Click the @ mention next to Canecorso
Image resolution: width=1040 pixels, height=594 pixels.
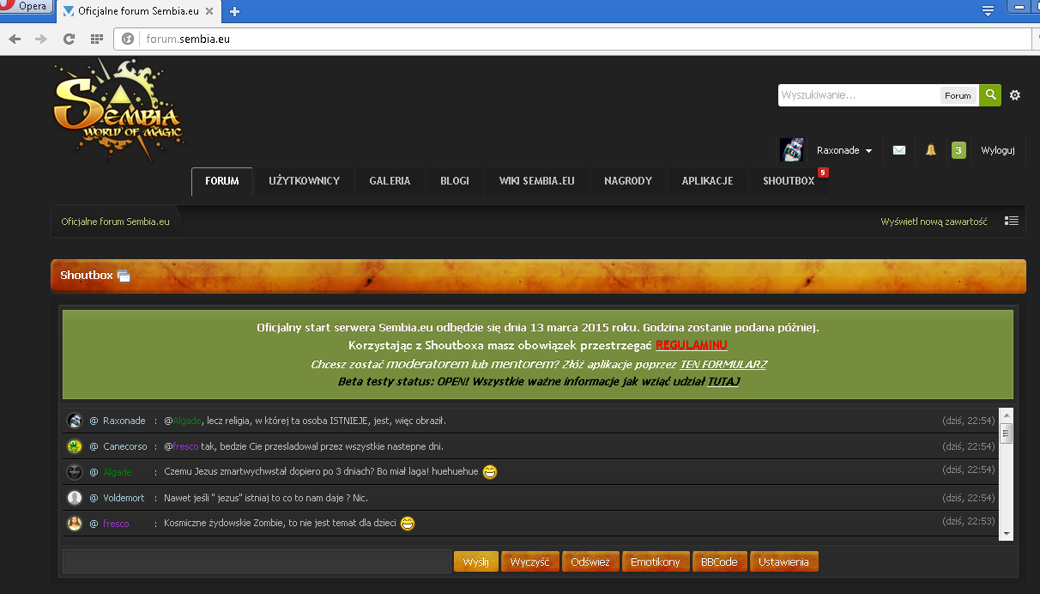94,446
